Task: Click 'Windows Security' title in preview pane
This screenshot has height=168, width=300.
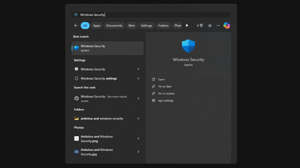Action: tap(189, 60)
